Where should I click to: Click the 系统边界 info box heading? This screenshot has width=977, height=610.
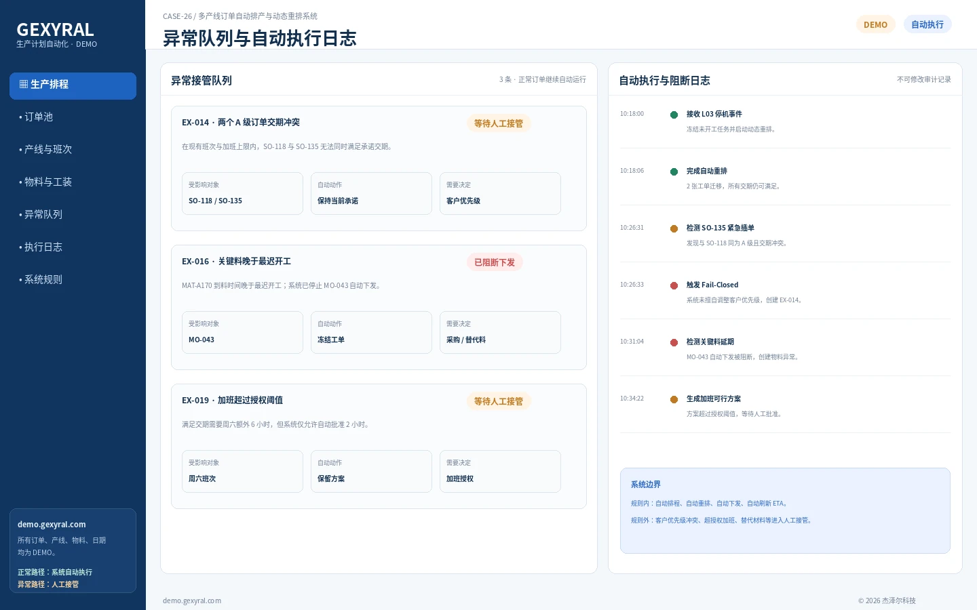click(646, 485)
